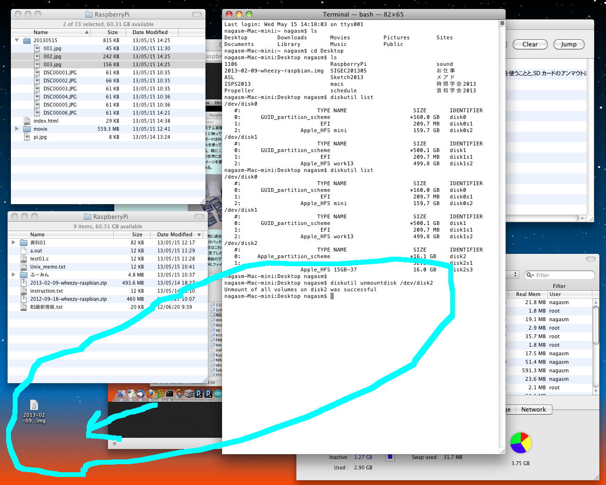Click the gray cube icon in the Dock

tap(189, 394)
